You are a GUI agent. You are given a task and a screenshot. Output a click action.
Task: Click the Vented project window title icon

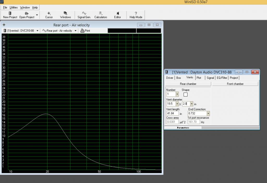pos(167,72)
